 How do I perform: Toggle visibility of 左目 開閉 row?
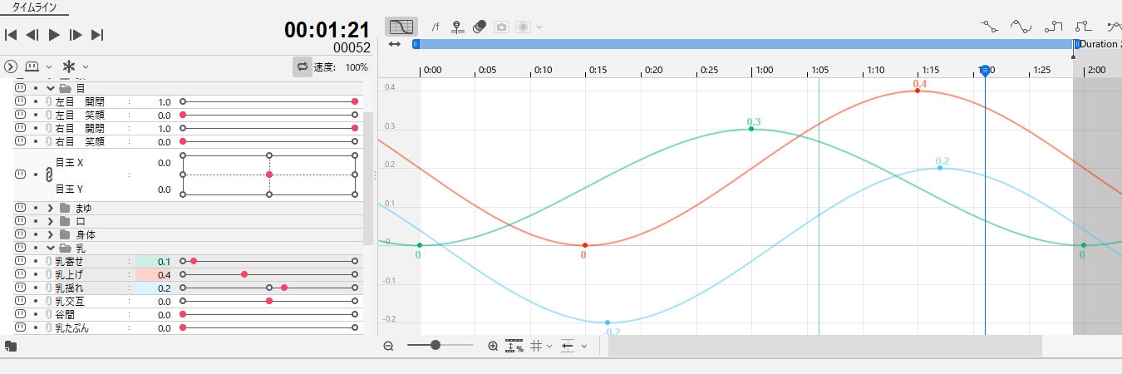coord(21,101)
